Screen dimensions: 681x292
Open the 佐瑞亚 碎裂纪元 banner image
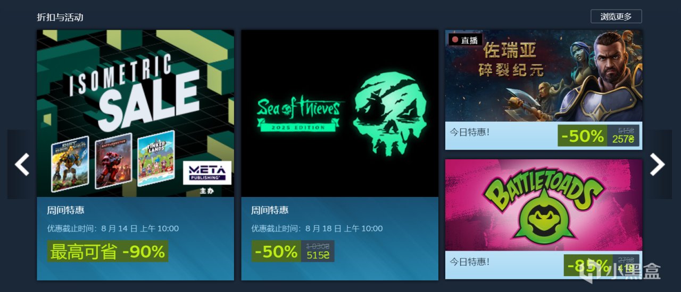[544, 75]
